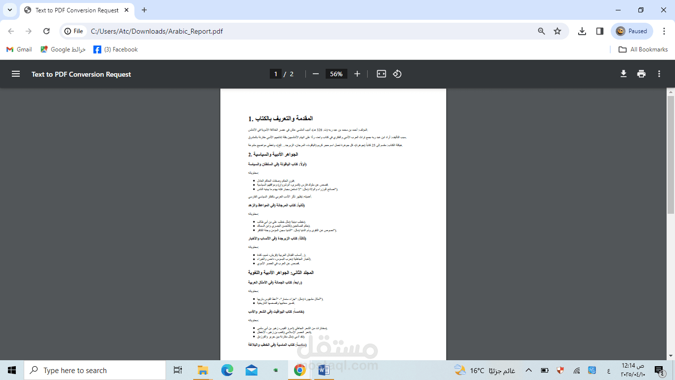Open File Explorer from taskbar
Viewport: 675px width, 380px height.
coord(203,370)
